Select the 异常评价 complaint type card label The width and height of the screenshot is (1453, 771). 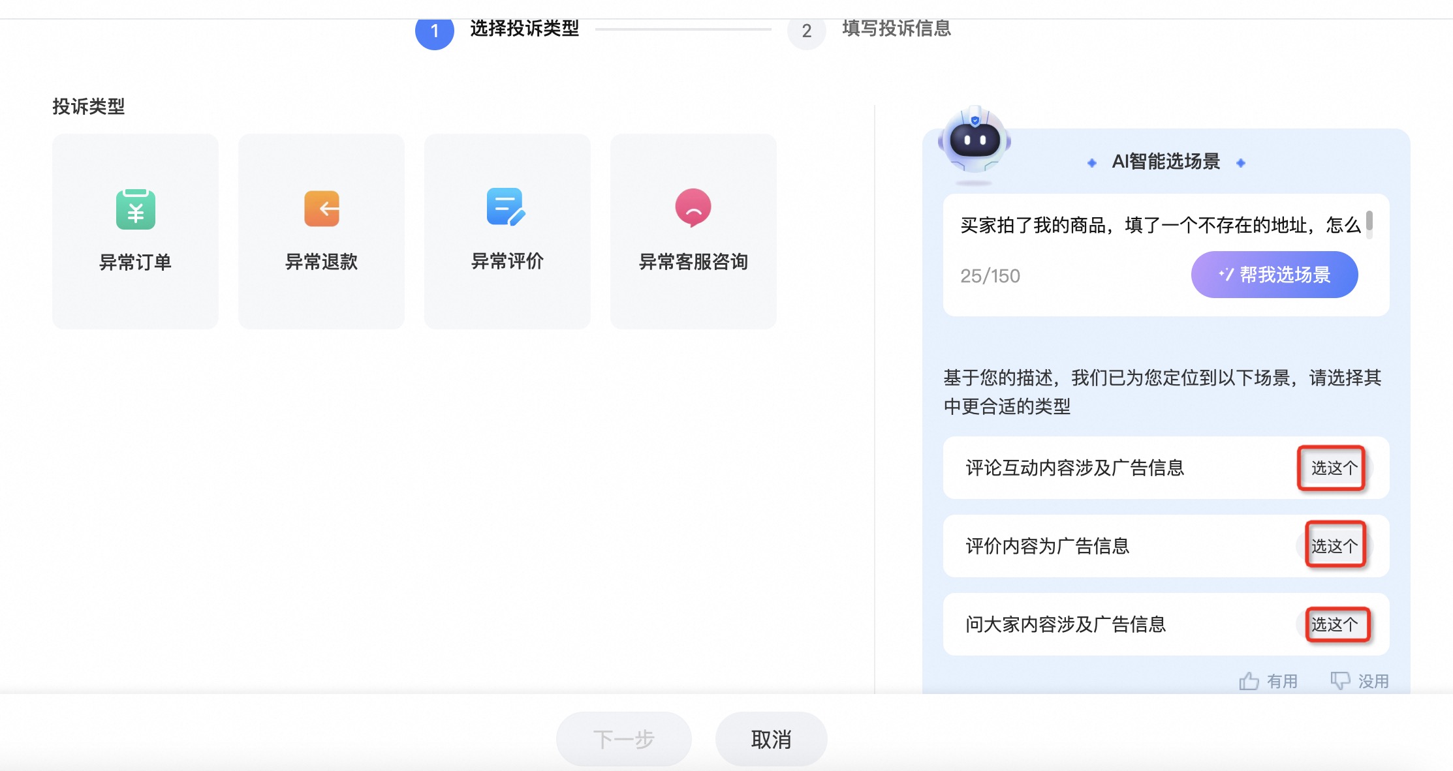pos(508,262)
